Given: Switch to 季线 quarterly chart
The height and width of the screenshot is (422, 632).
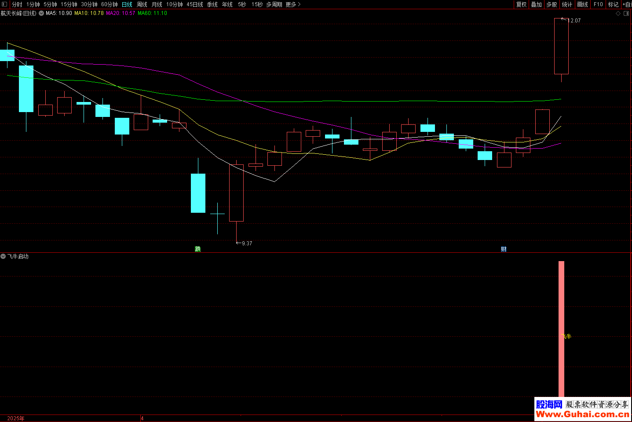Looking at the screenshot, I should point(212,4).
